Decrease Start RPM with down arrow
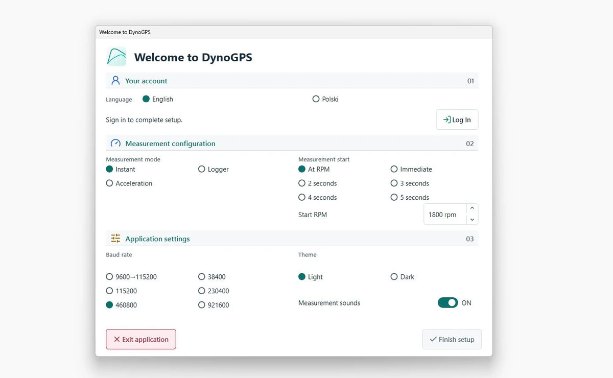 coord(472,220)
